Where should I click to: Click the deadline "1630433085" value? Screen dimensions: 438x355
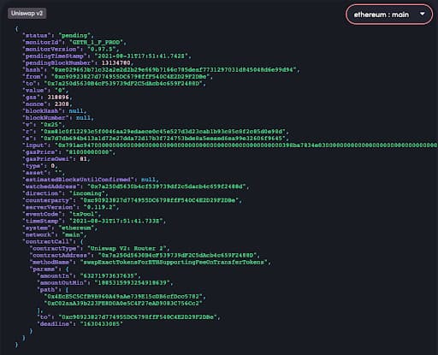pyautogui.click(x=102, y=323)
